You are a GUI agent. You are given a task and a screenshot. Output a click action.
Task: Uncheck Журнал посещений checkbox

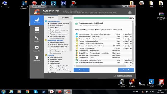tap(49, 26)
